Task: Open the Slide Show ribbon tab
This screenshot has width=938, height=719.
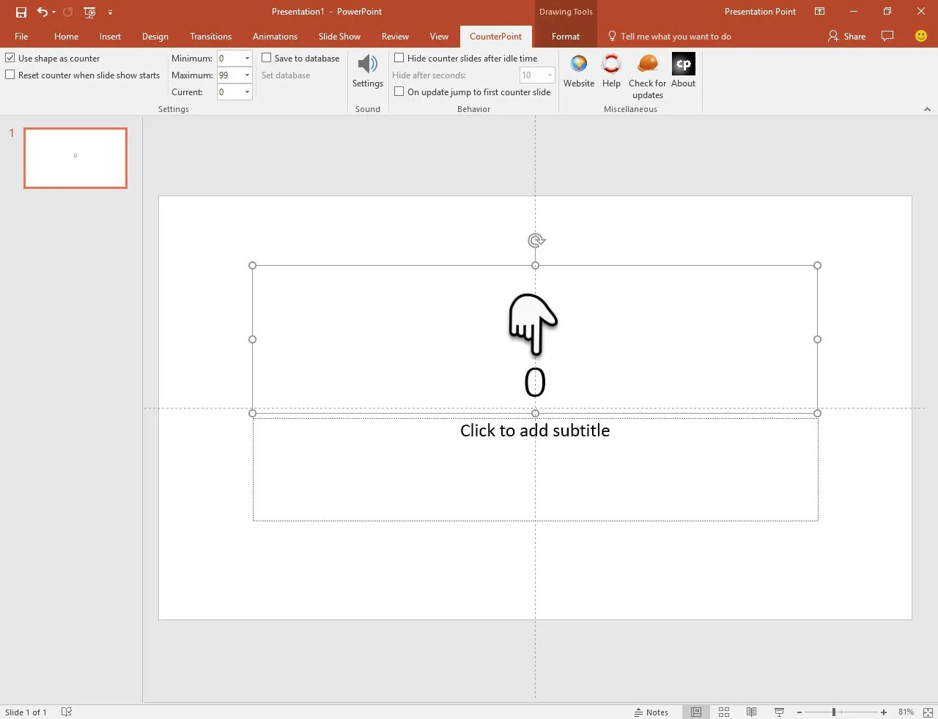Action: coord(339,37)
